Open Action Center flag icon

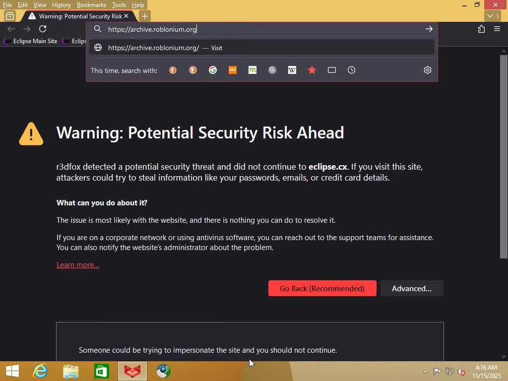click(x=438, y=371)
